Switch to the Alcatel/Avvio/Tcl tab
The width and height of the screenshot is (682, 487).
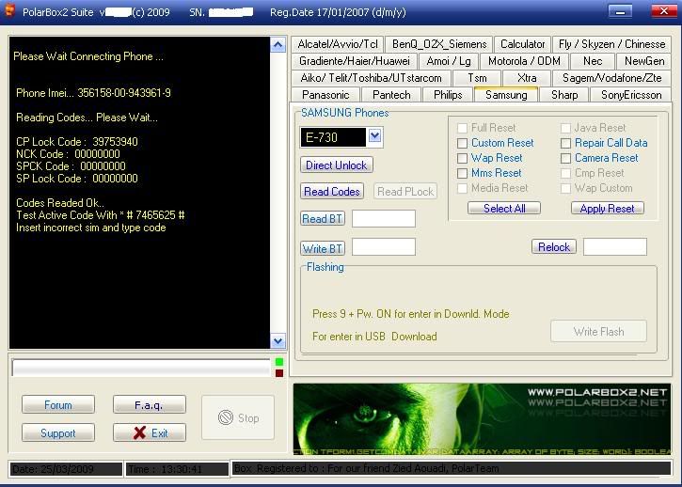tap(338, 44)
